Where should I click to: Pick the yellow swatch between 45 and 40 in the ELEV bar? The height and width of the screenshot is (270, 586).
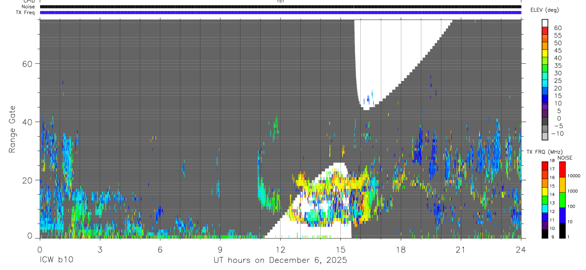(x=545, y=54)
